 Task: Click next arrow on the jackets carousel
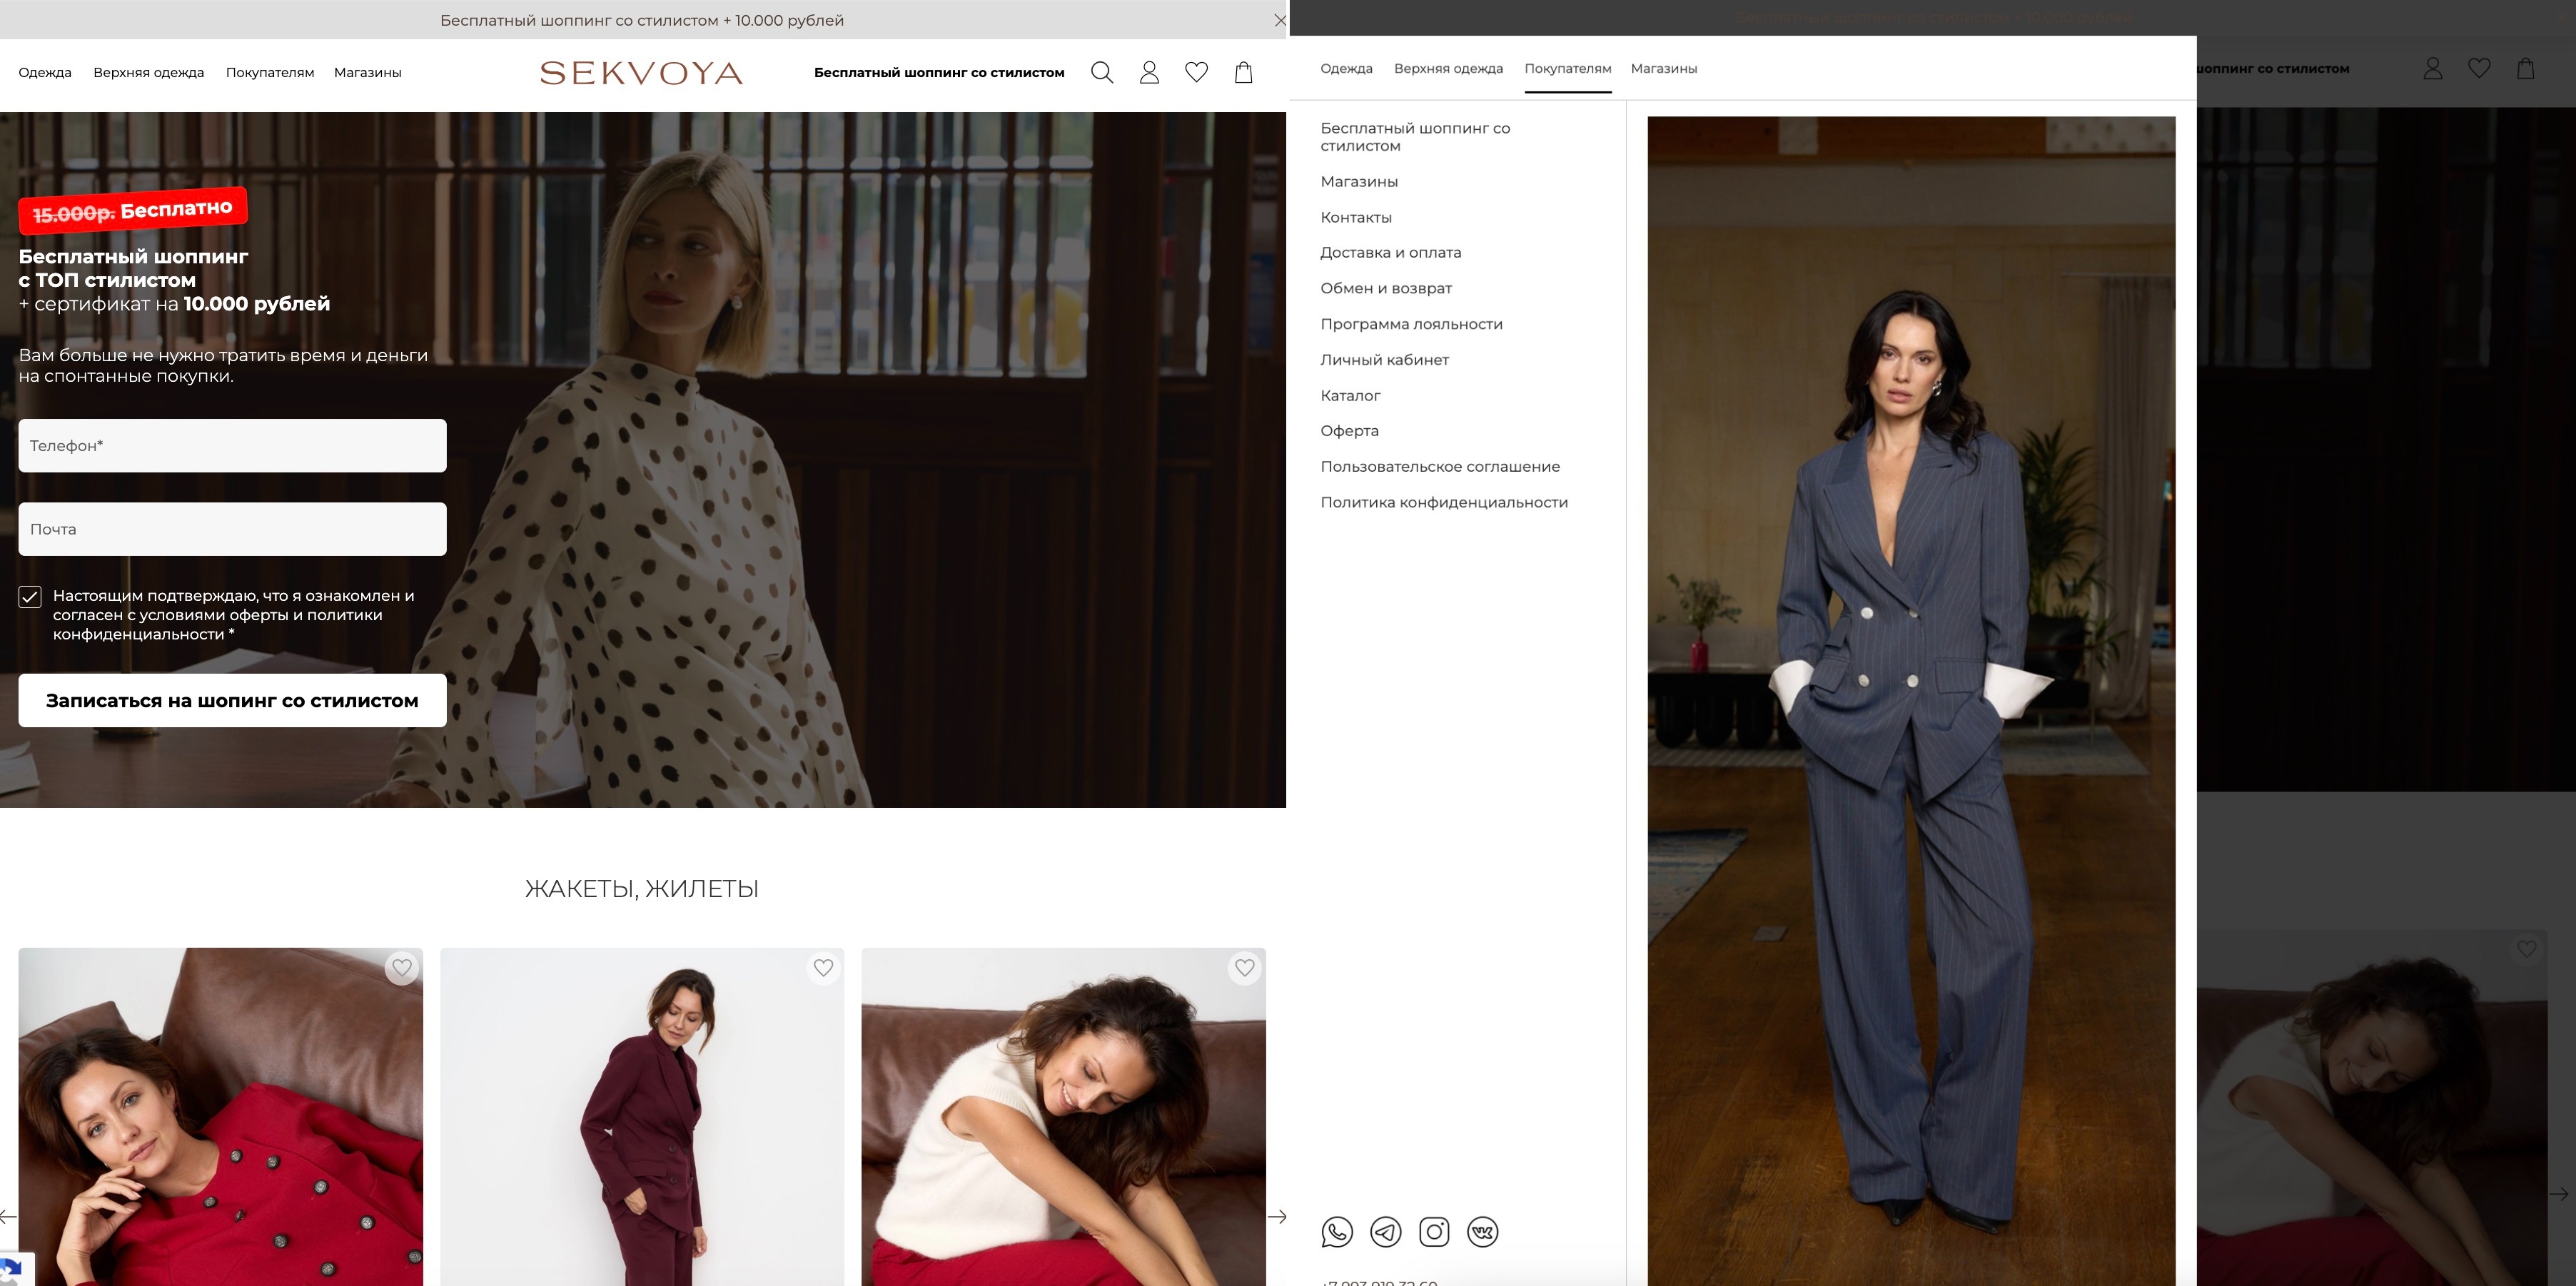coord(1277,1216)
